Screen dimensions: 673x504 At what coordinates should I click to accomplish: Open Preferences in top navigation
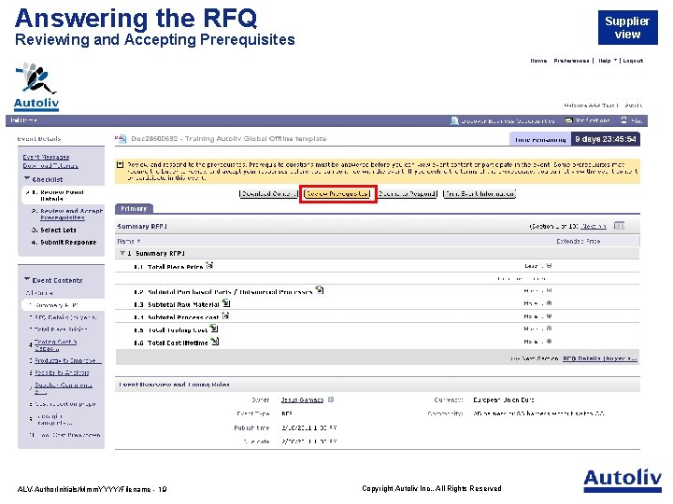[x=571, y=61]
